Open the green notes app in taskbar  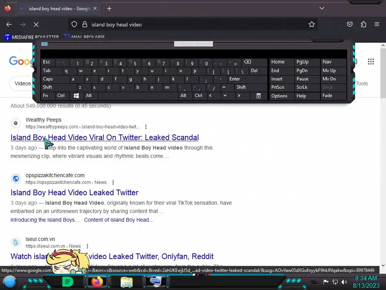pyautogui.click(x=68, y=282)
